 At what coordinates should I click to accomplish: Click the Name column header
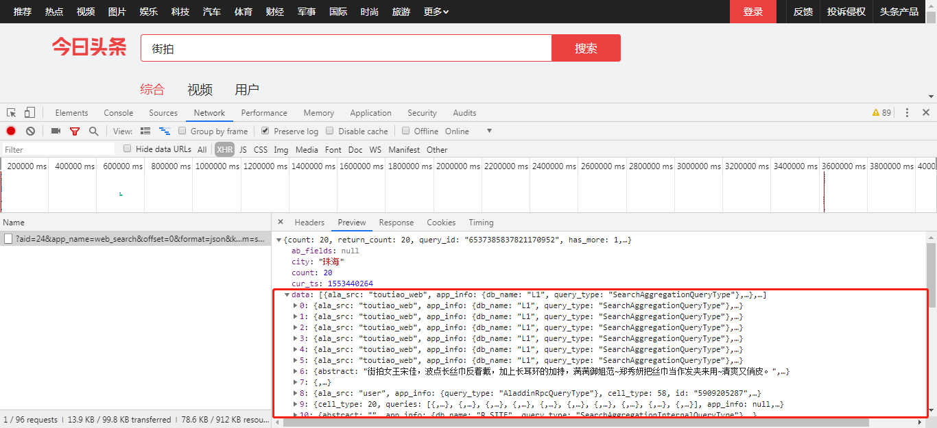point(136,222)
